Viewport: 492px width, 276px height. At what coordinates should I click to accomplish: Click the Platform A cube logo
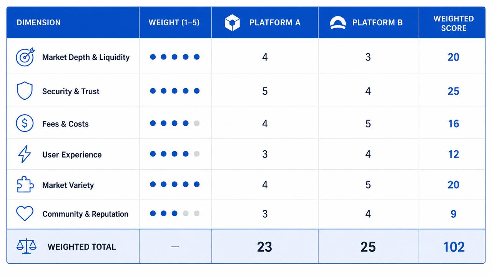(x=232, y=23)
